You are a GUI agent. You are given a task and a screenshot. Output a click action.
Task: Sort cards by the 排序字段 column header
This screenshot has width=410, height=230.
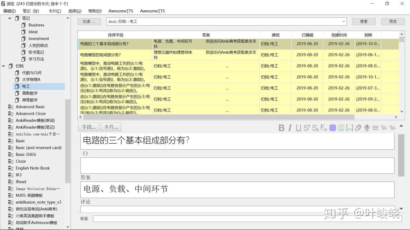coord(116,35)
